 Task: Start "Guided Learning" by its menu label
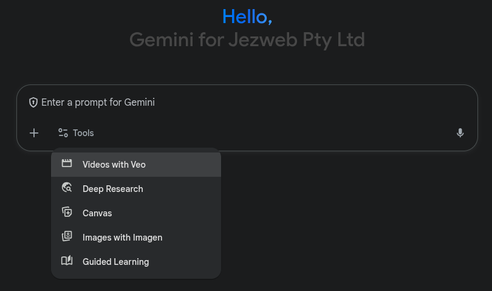[115, 262]
